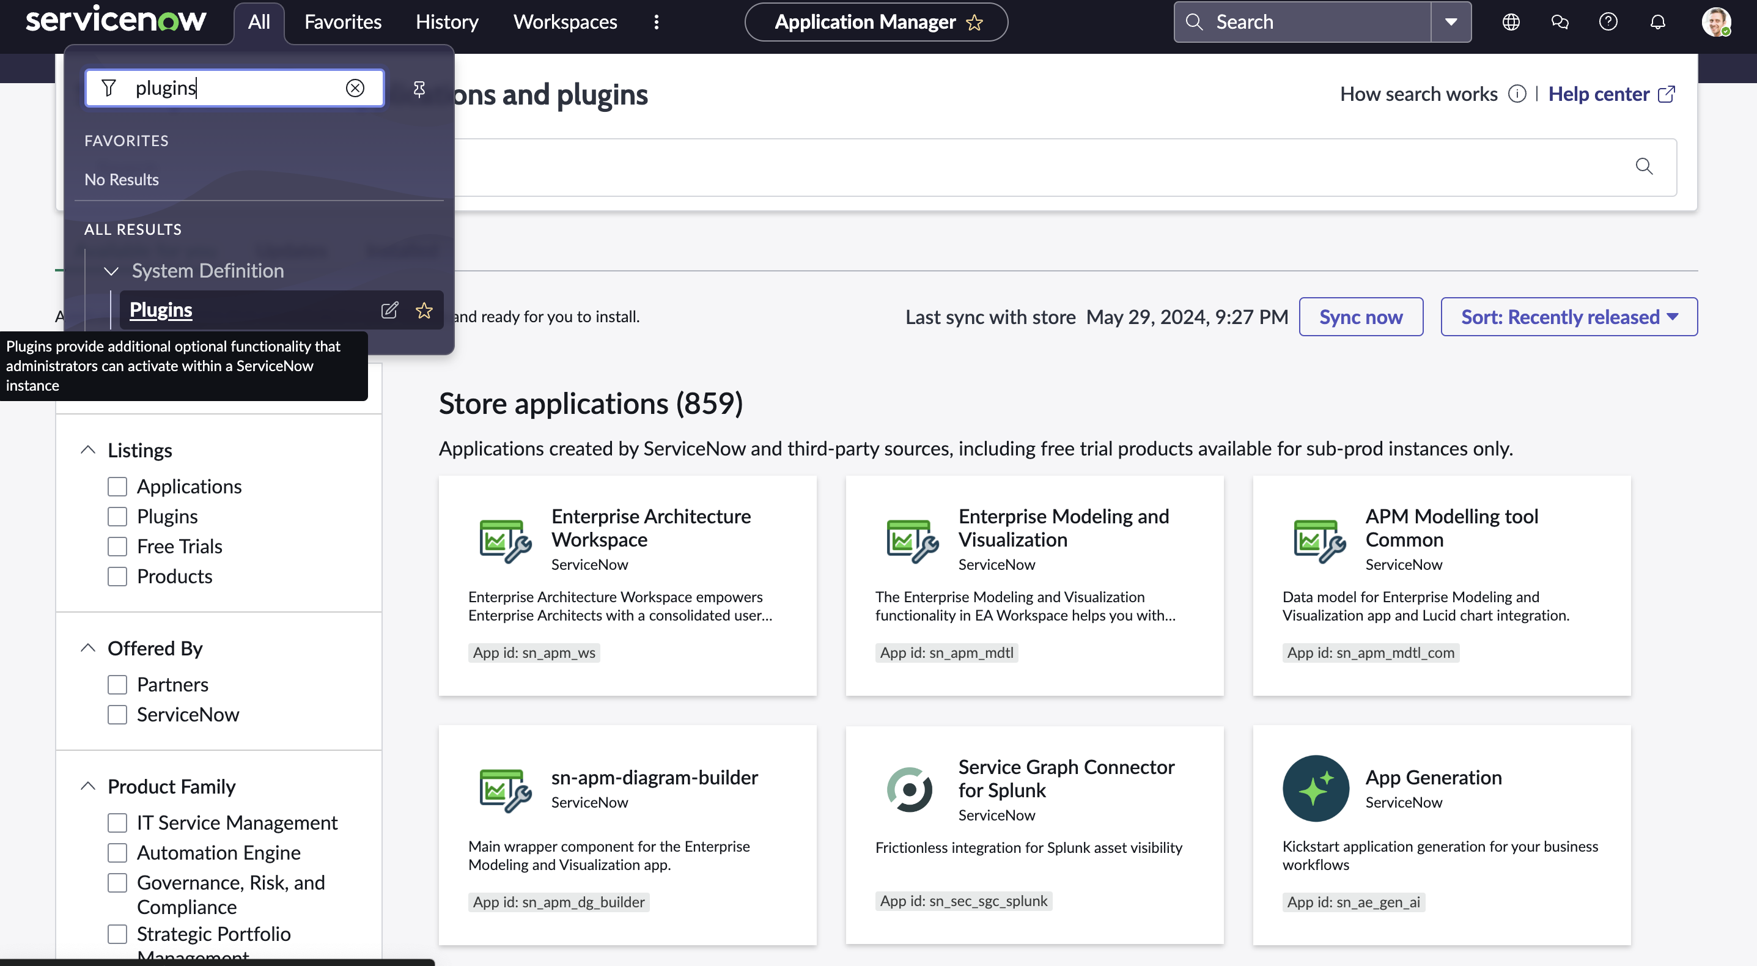Switch to the Favorites tab
The height and width of the screenshot is (966, 1757).
pos(342,21)
